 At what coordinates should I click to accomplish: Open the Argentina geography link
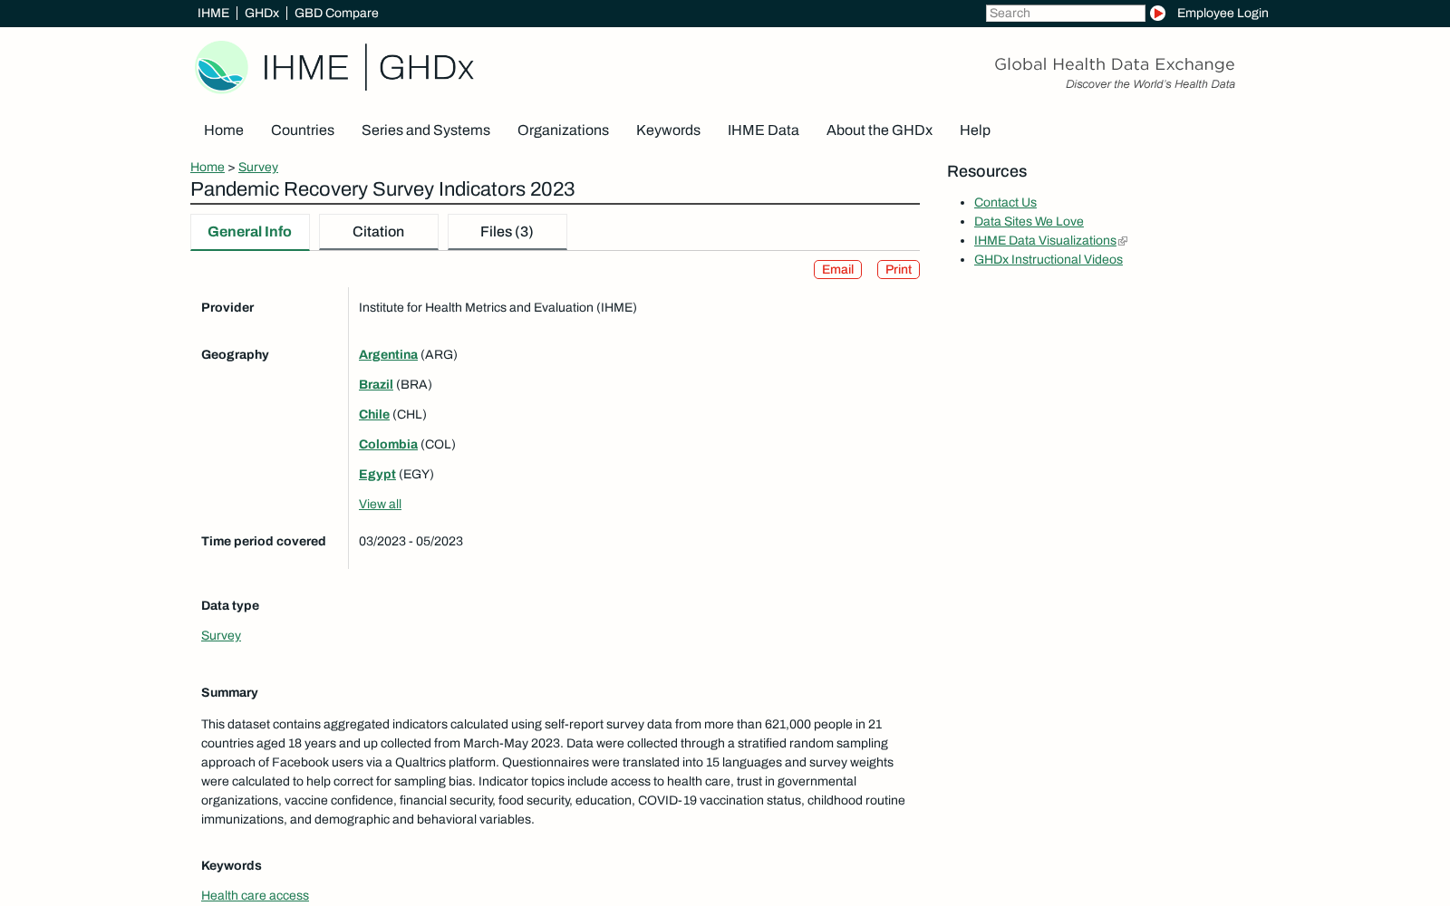[x=388, y=355]
